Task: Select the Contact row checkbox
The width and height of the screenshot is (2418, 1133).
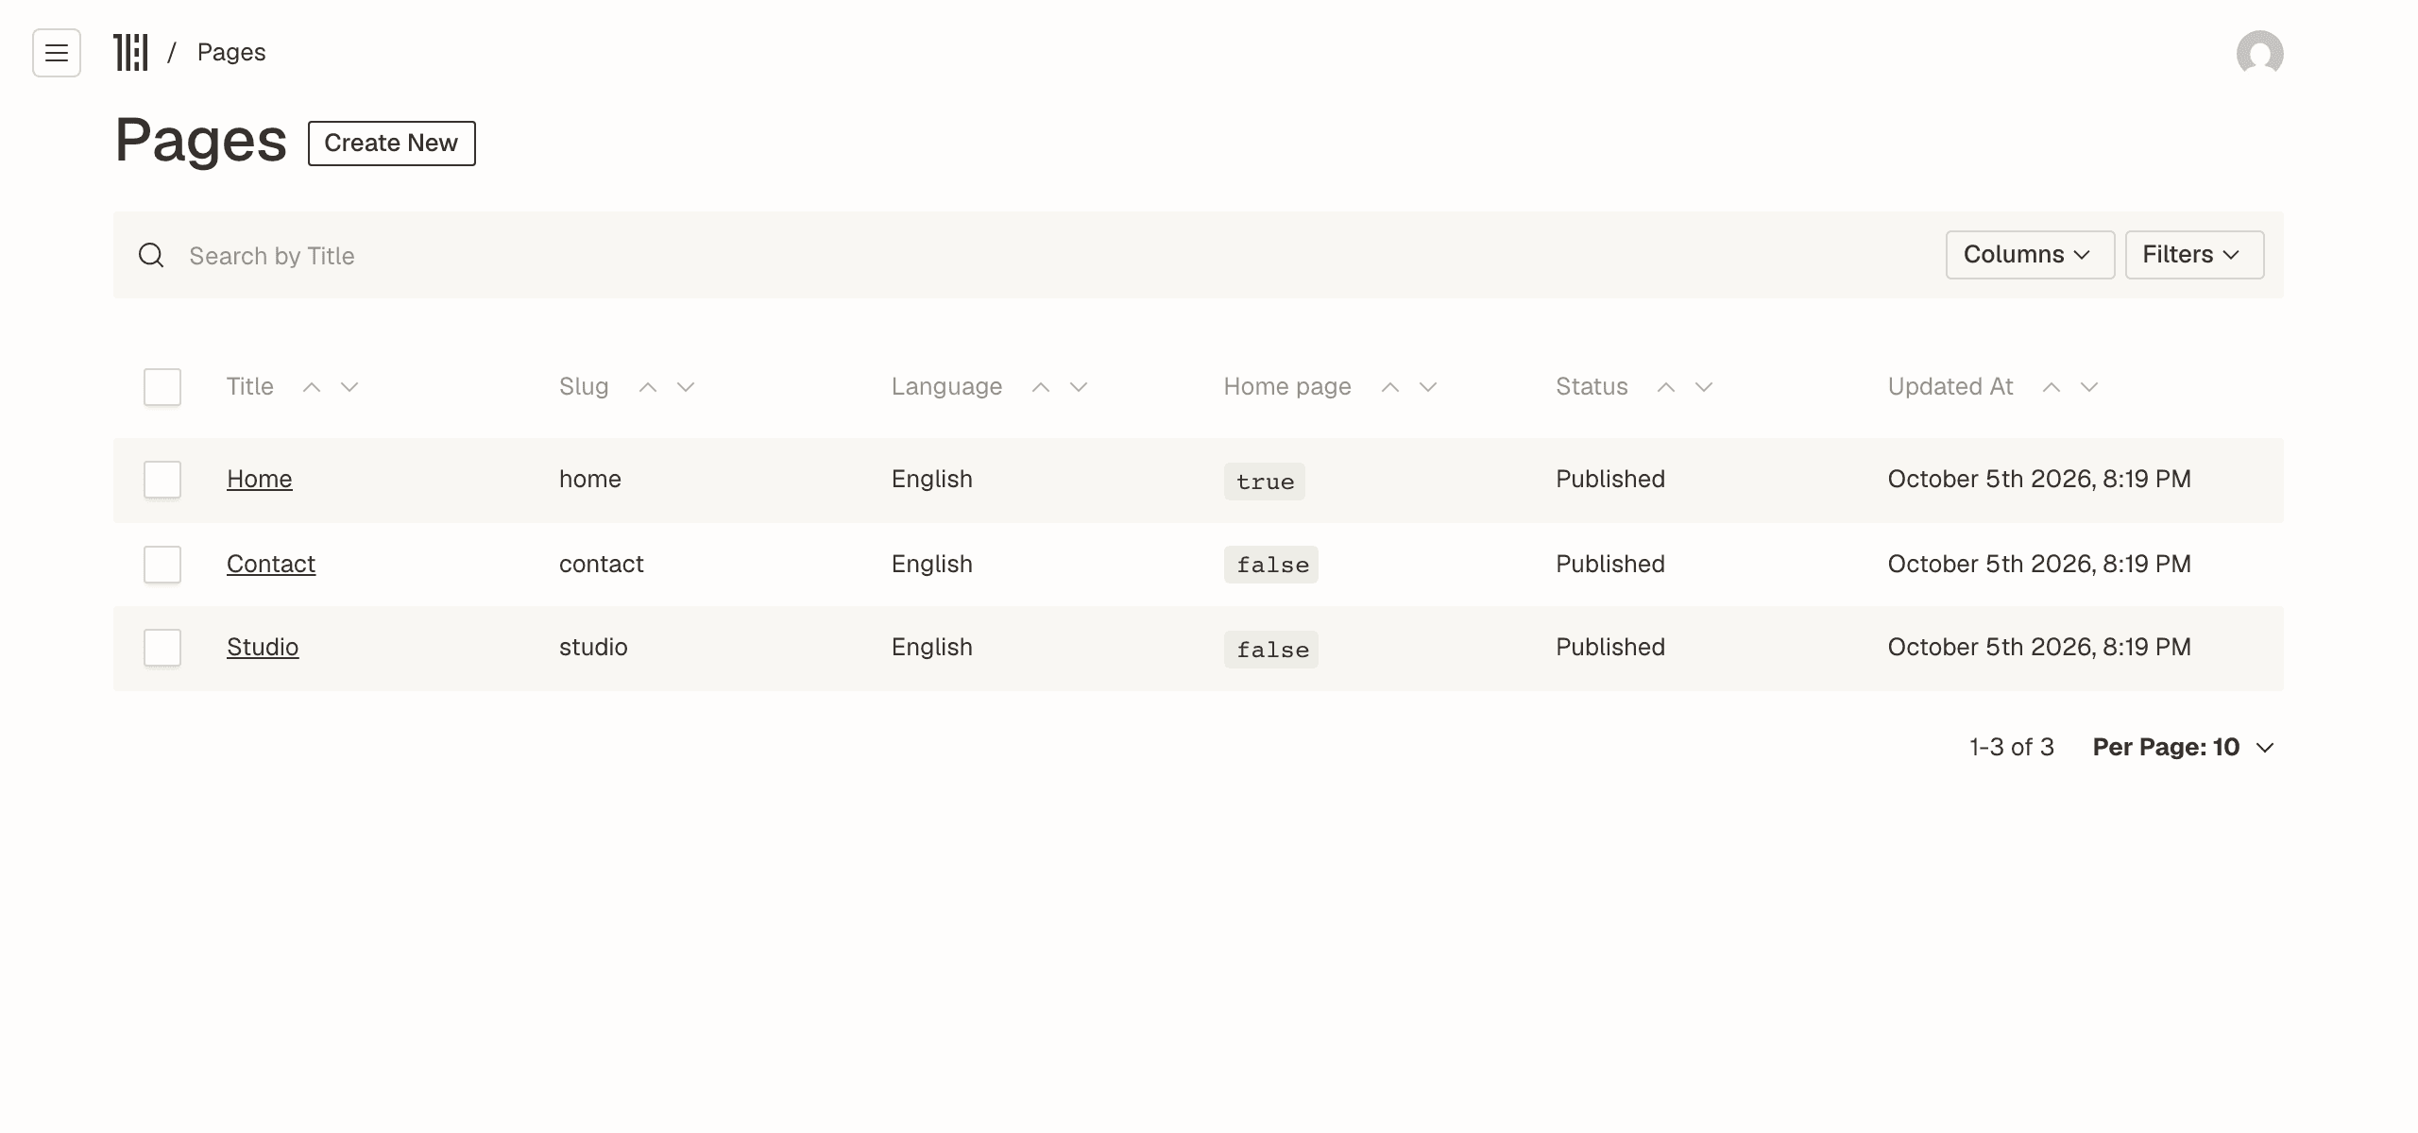Action: [x=162, y=565]
